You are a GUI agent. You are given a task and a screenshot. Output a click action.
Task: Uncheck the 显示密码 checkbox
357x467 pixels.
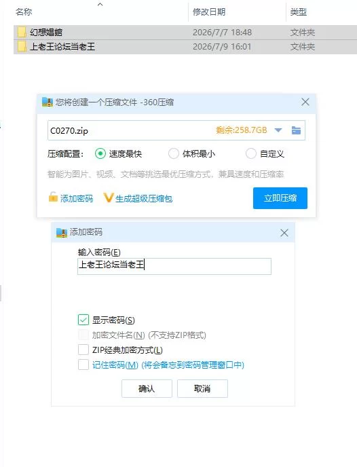pos(83,320)
